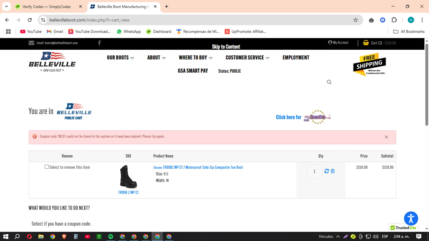Open Spotify from the taskbar

pyautogui.click(x=111, y=236)
